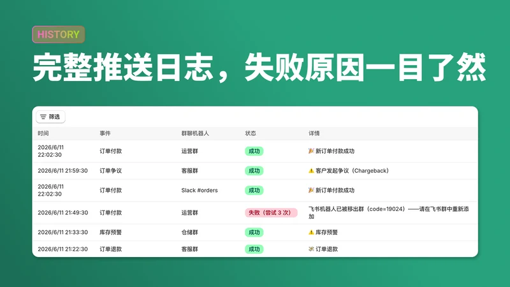Click the Slack #orders robot cell

pyautogui.click(x=200, y=190)
